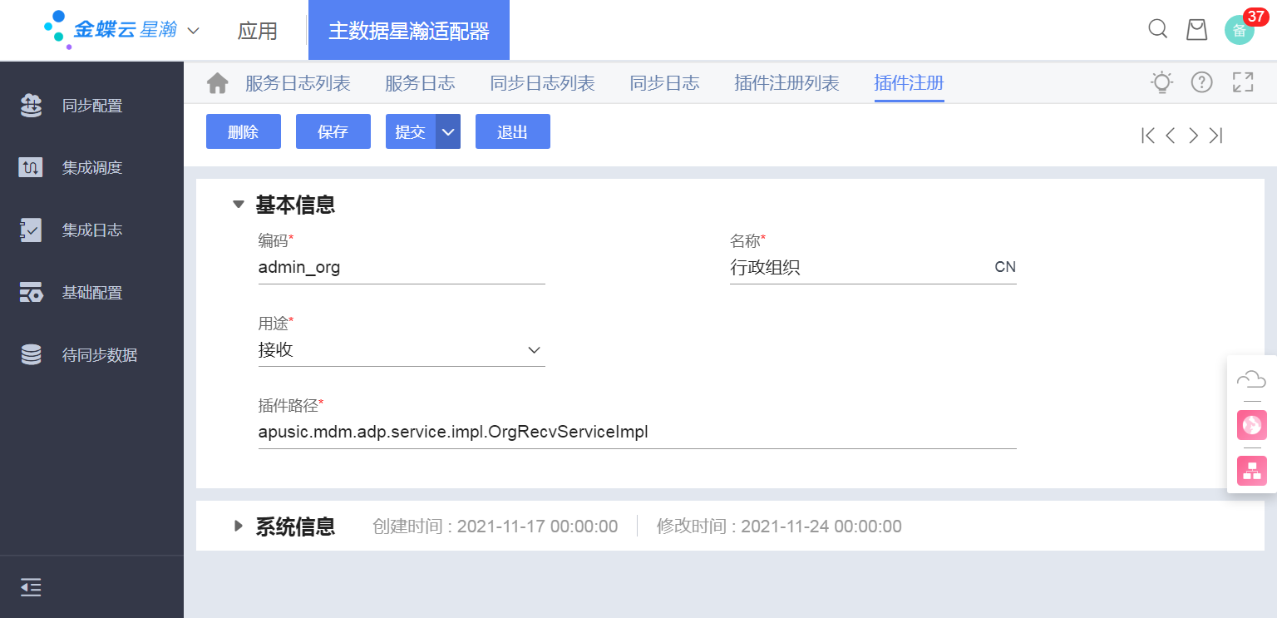Select the 主数据星瀚适配器 app tab
1277x618 pixels.
click(x=409, y=31)
